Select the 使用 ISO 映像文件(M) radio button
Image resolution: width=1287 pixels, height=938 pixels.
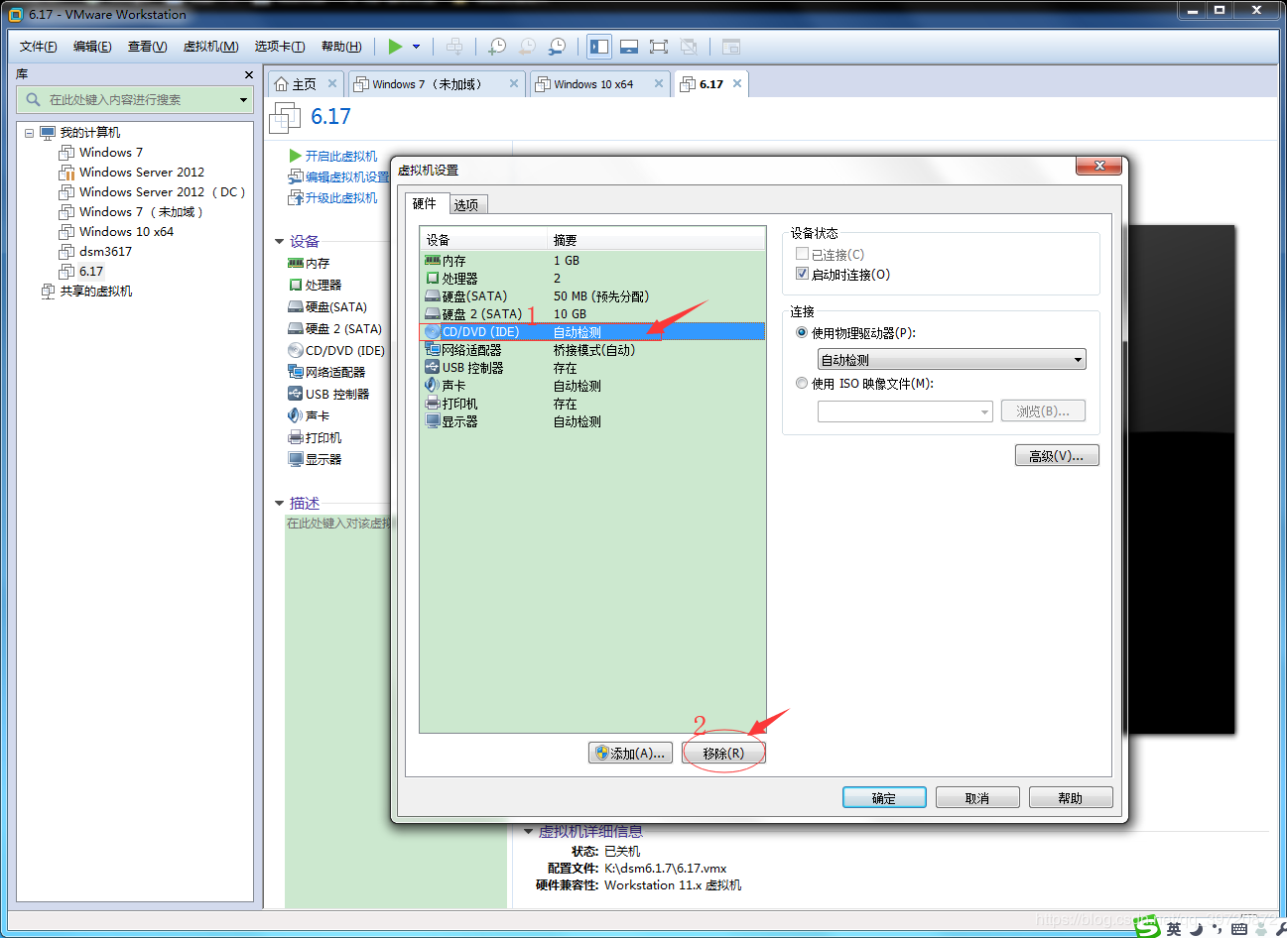[802, 383]
